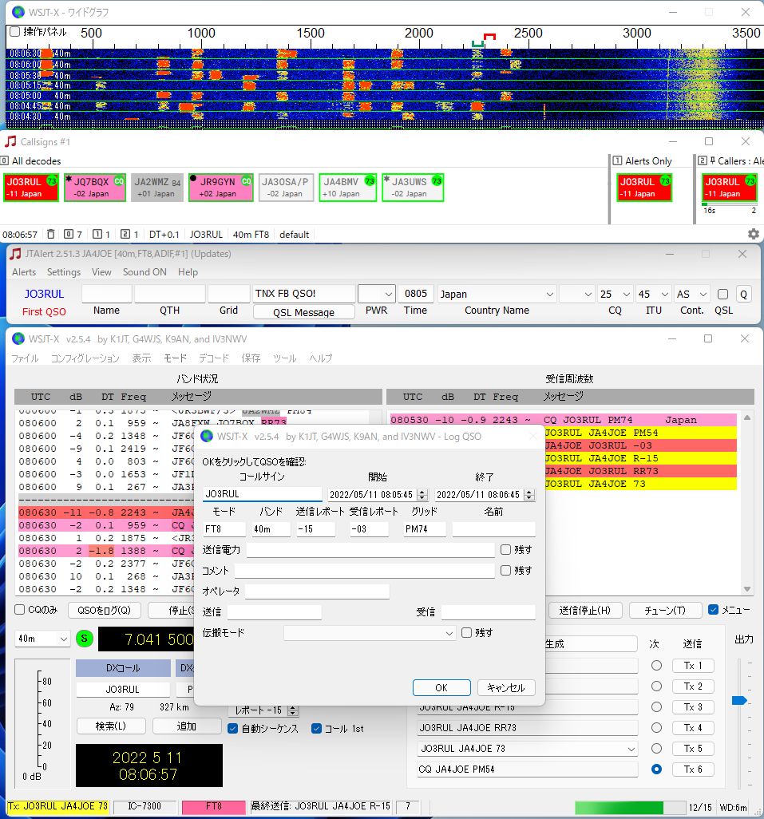Click OK in the Log QSO dialog
This screenshot has width=764, height=819.
point(441,687)
